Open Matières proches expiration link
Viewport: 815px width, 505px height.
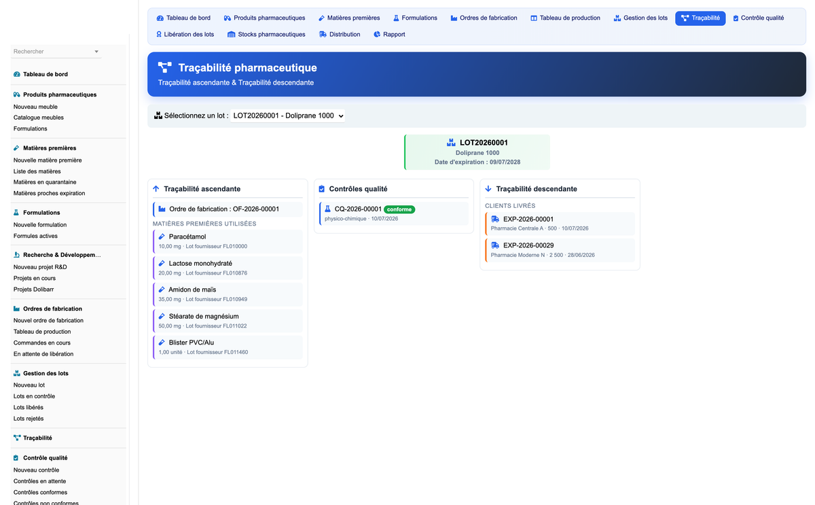[49, 193]
